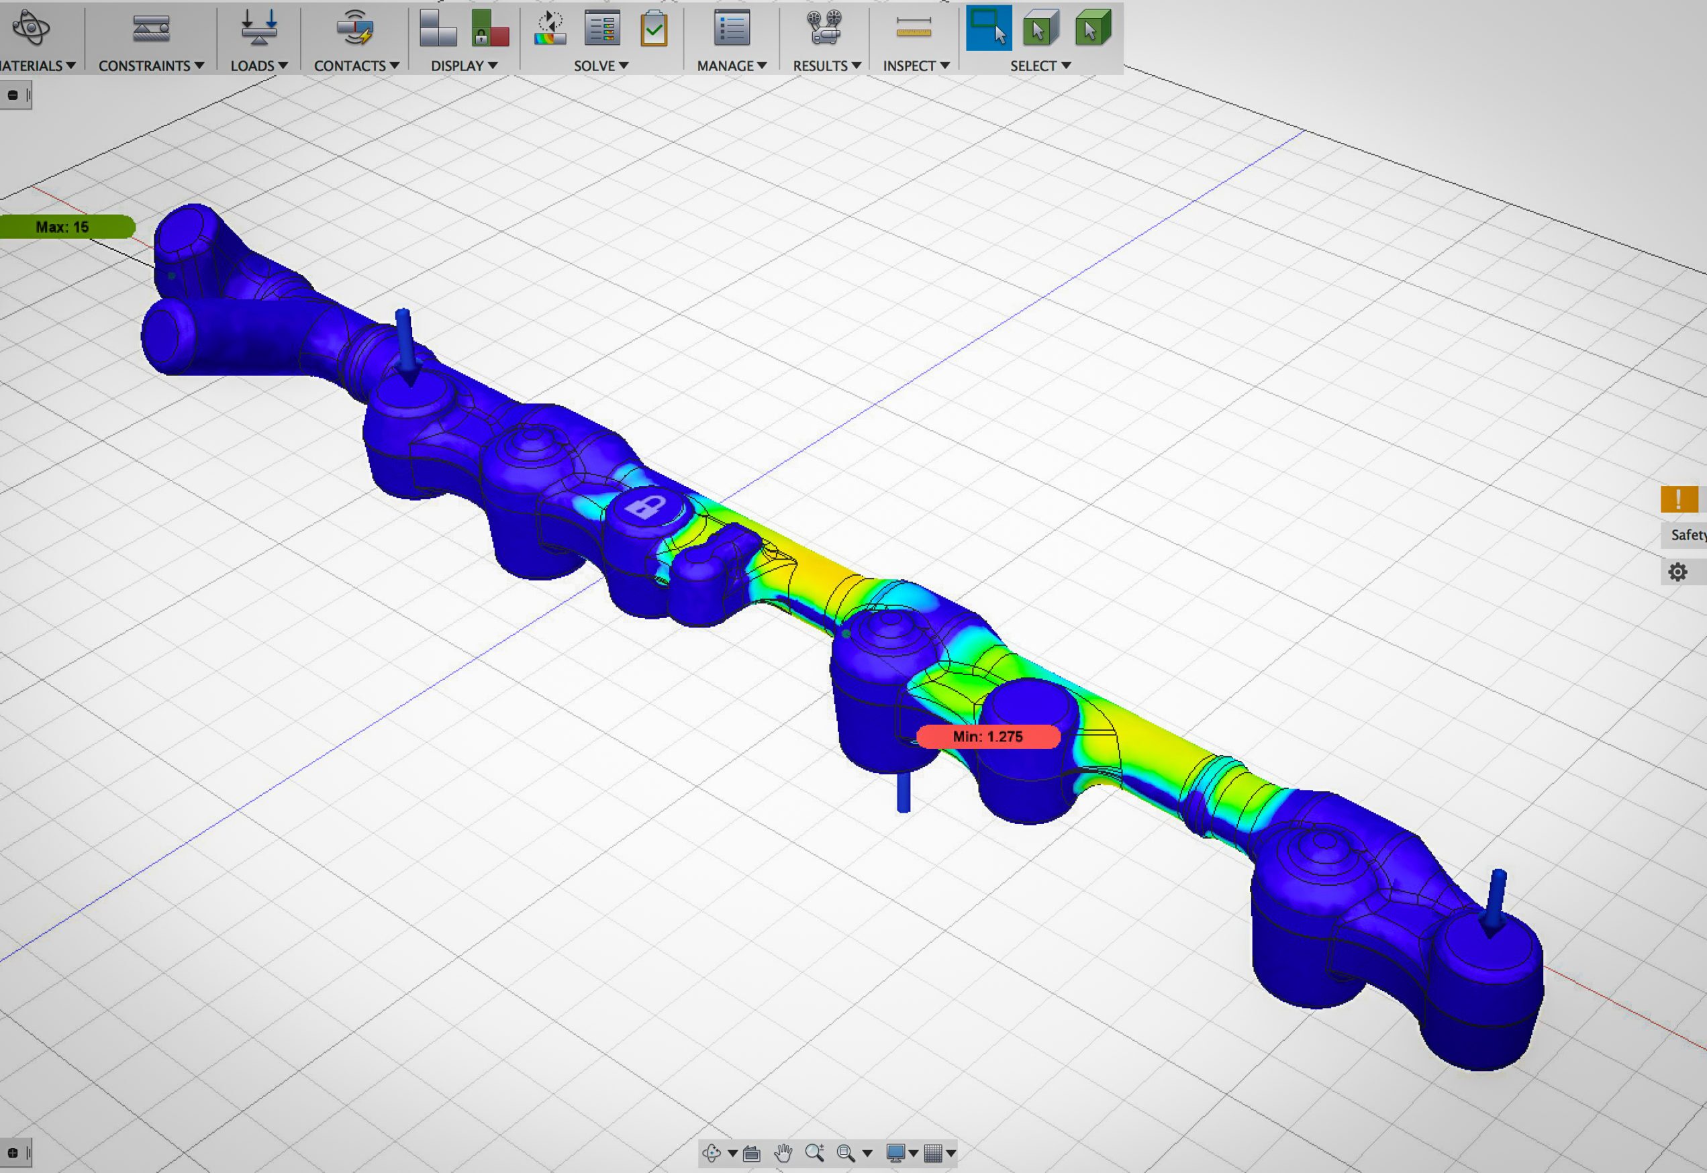Click the fixed constraint lock glyph on model
The width and height of the screenshot is (1707, 1173).
[646, 507]
